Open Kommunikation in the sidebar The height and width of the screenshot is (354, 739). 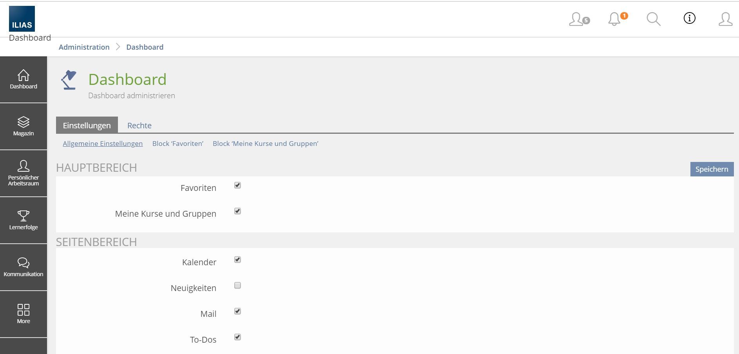pos(24,267)
